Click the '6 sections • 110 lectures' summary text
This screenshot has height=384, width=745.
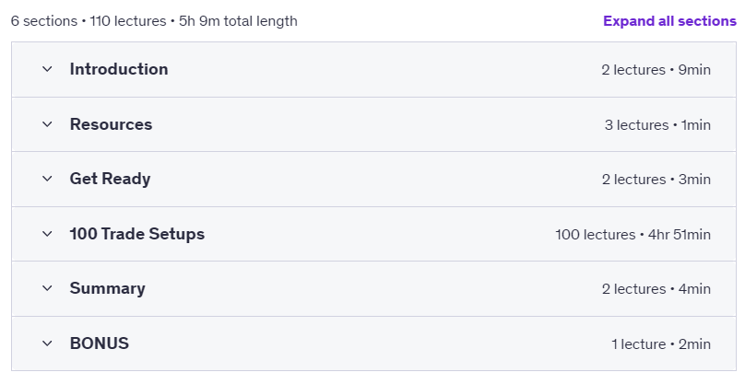89,21
